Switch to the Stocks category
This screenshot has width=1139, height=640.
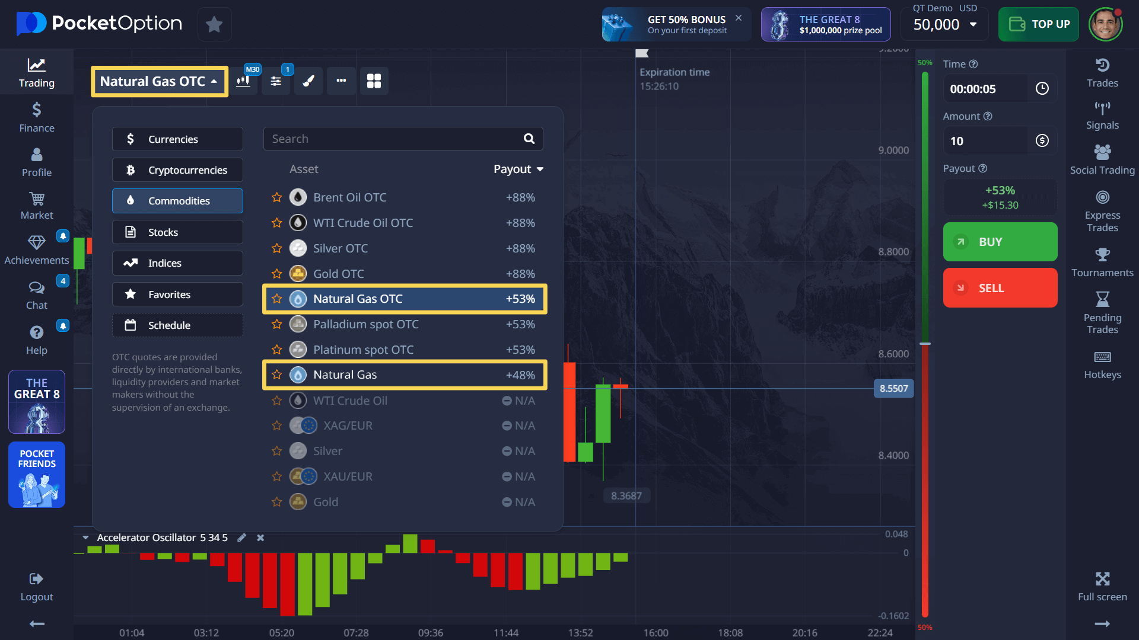pos(177,232)
